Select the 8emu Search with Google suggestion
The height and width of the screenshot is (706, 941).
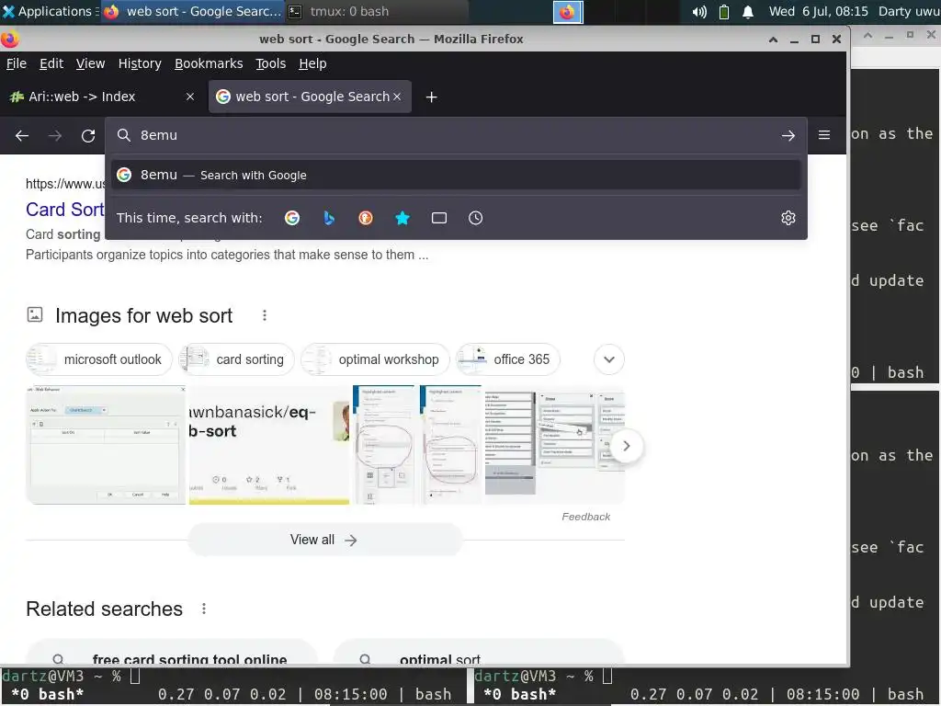(x=456, y=175)
